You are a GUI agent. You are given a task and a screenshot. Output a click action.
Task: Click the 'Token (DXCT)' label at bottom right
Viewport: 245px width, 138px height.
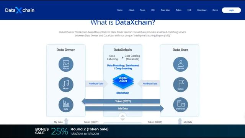pyautogui.click(x=155, y=122)
